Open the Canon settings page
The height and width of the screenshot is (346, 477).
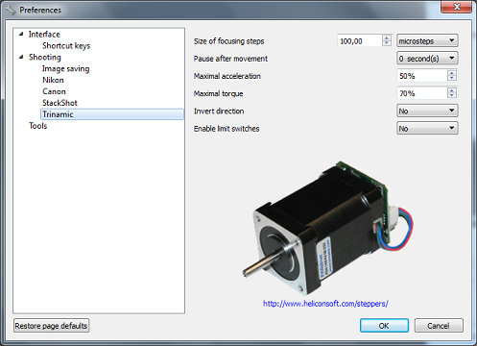pyautogui.click(x=54, y=91)
